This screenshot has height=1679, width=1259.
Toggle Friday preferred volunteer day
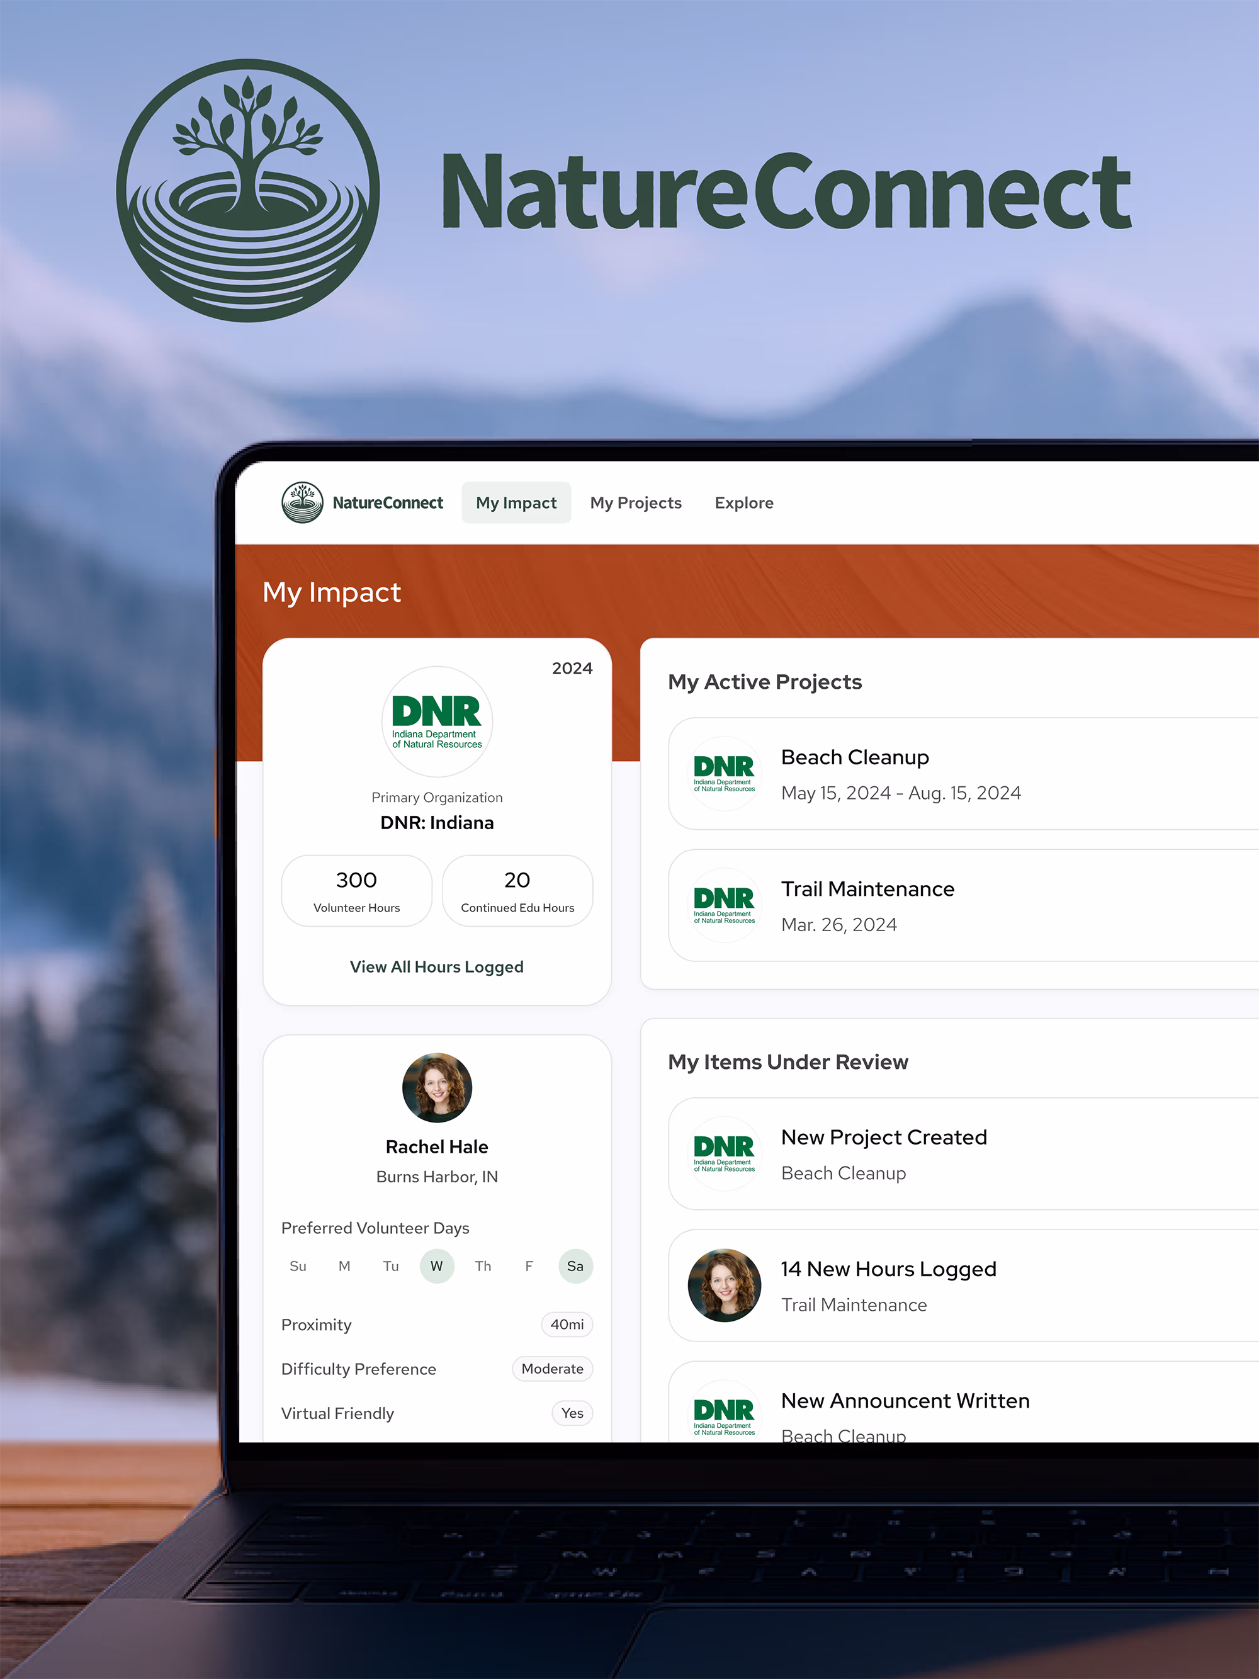click(529, 1266)
